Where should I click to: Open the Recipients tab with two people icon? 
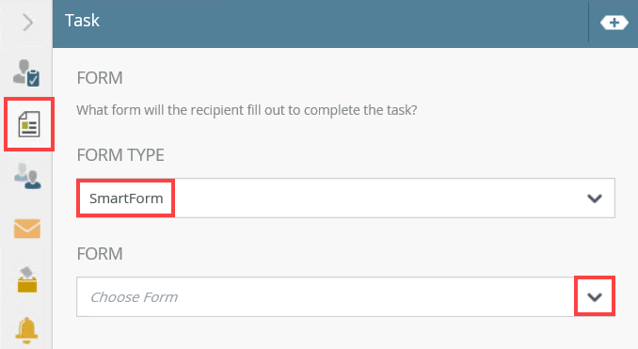(27, 176)
